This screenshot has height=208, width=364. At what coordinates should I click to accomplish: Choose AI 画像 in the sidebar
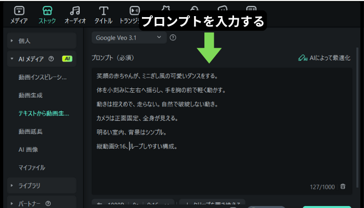(28, 150)
